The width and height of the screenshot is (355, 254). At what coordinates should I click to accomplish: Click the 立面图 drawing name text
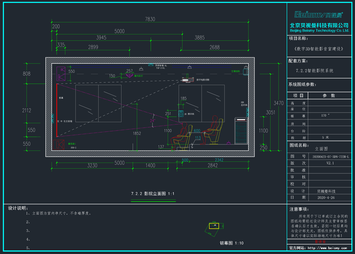[321, 149]
